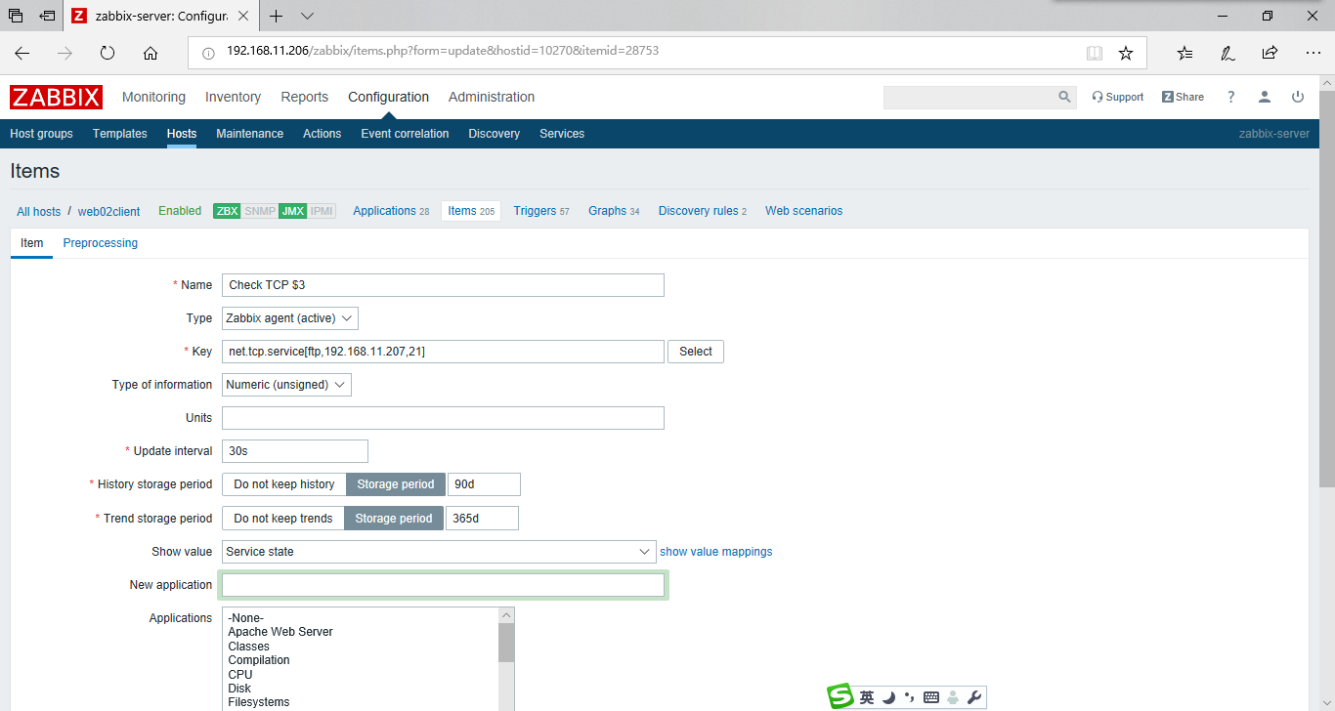1335x711 pixels.
Task: Close the zabbix-server browser tab
Action: pyautogui.click(x=243, y=16)
